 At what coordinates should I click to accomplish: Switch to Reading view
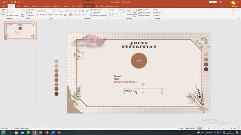coord(209,129)
